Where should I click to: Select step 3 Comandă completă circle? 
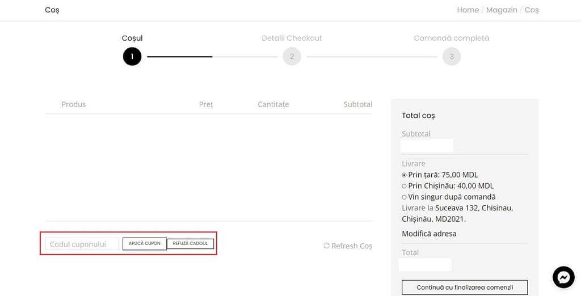click(x=452, y=57)
